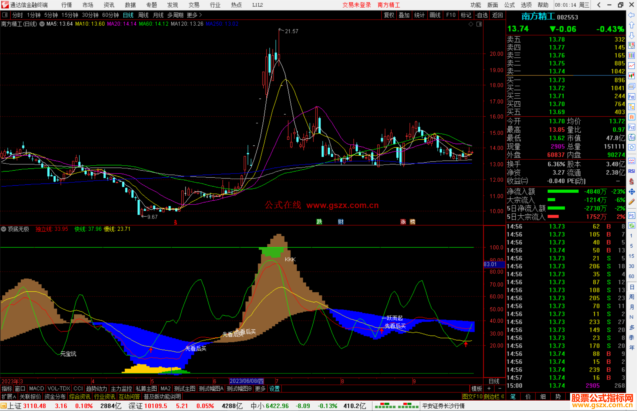Click the back arrow icon in right sidebar
The height and width of the screenshot is (411, 637).
click(x=631, y=15)
